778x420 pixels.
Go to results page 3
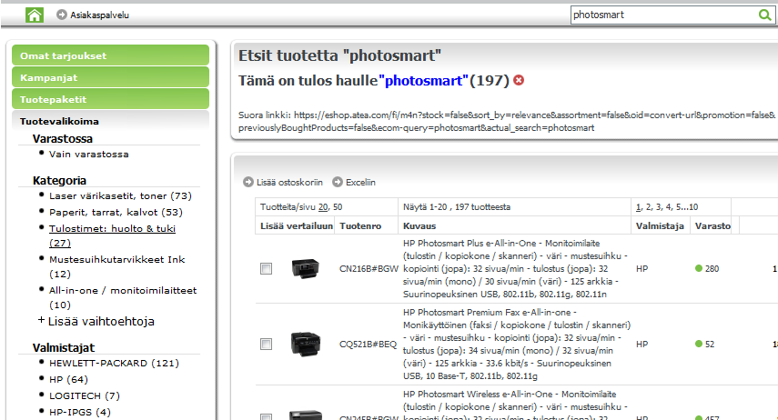pos(659,206)
